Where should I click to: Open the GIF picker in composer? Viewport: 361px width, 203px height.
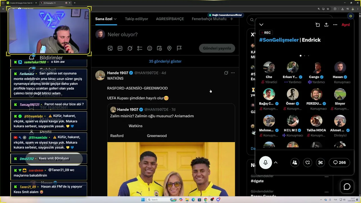(120, 48)
